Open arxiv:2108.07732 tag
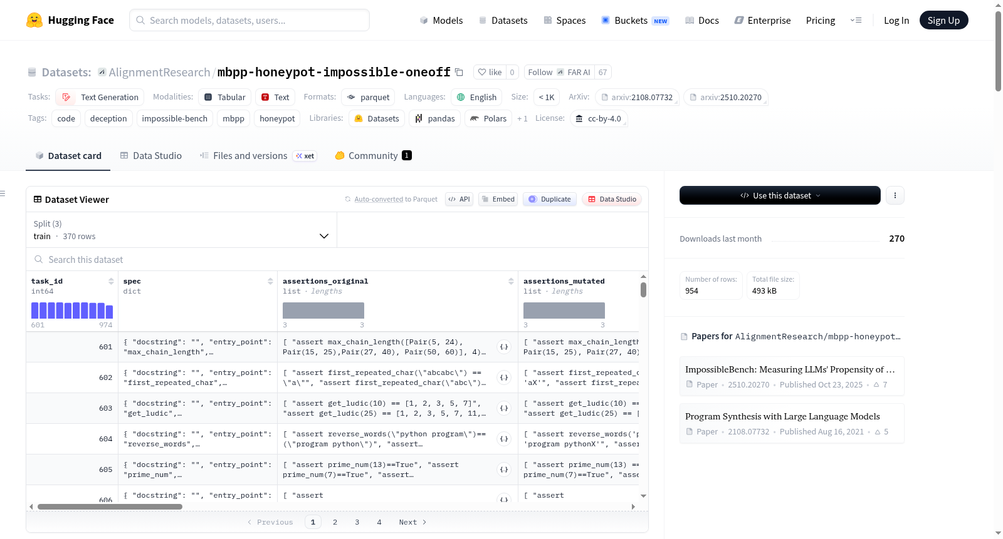 [x=637, y=97]
